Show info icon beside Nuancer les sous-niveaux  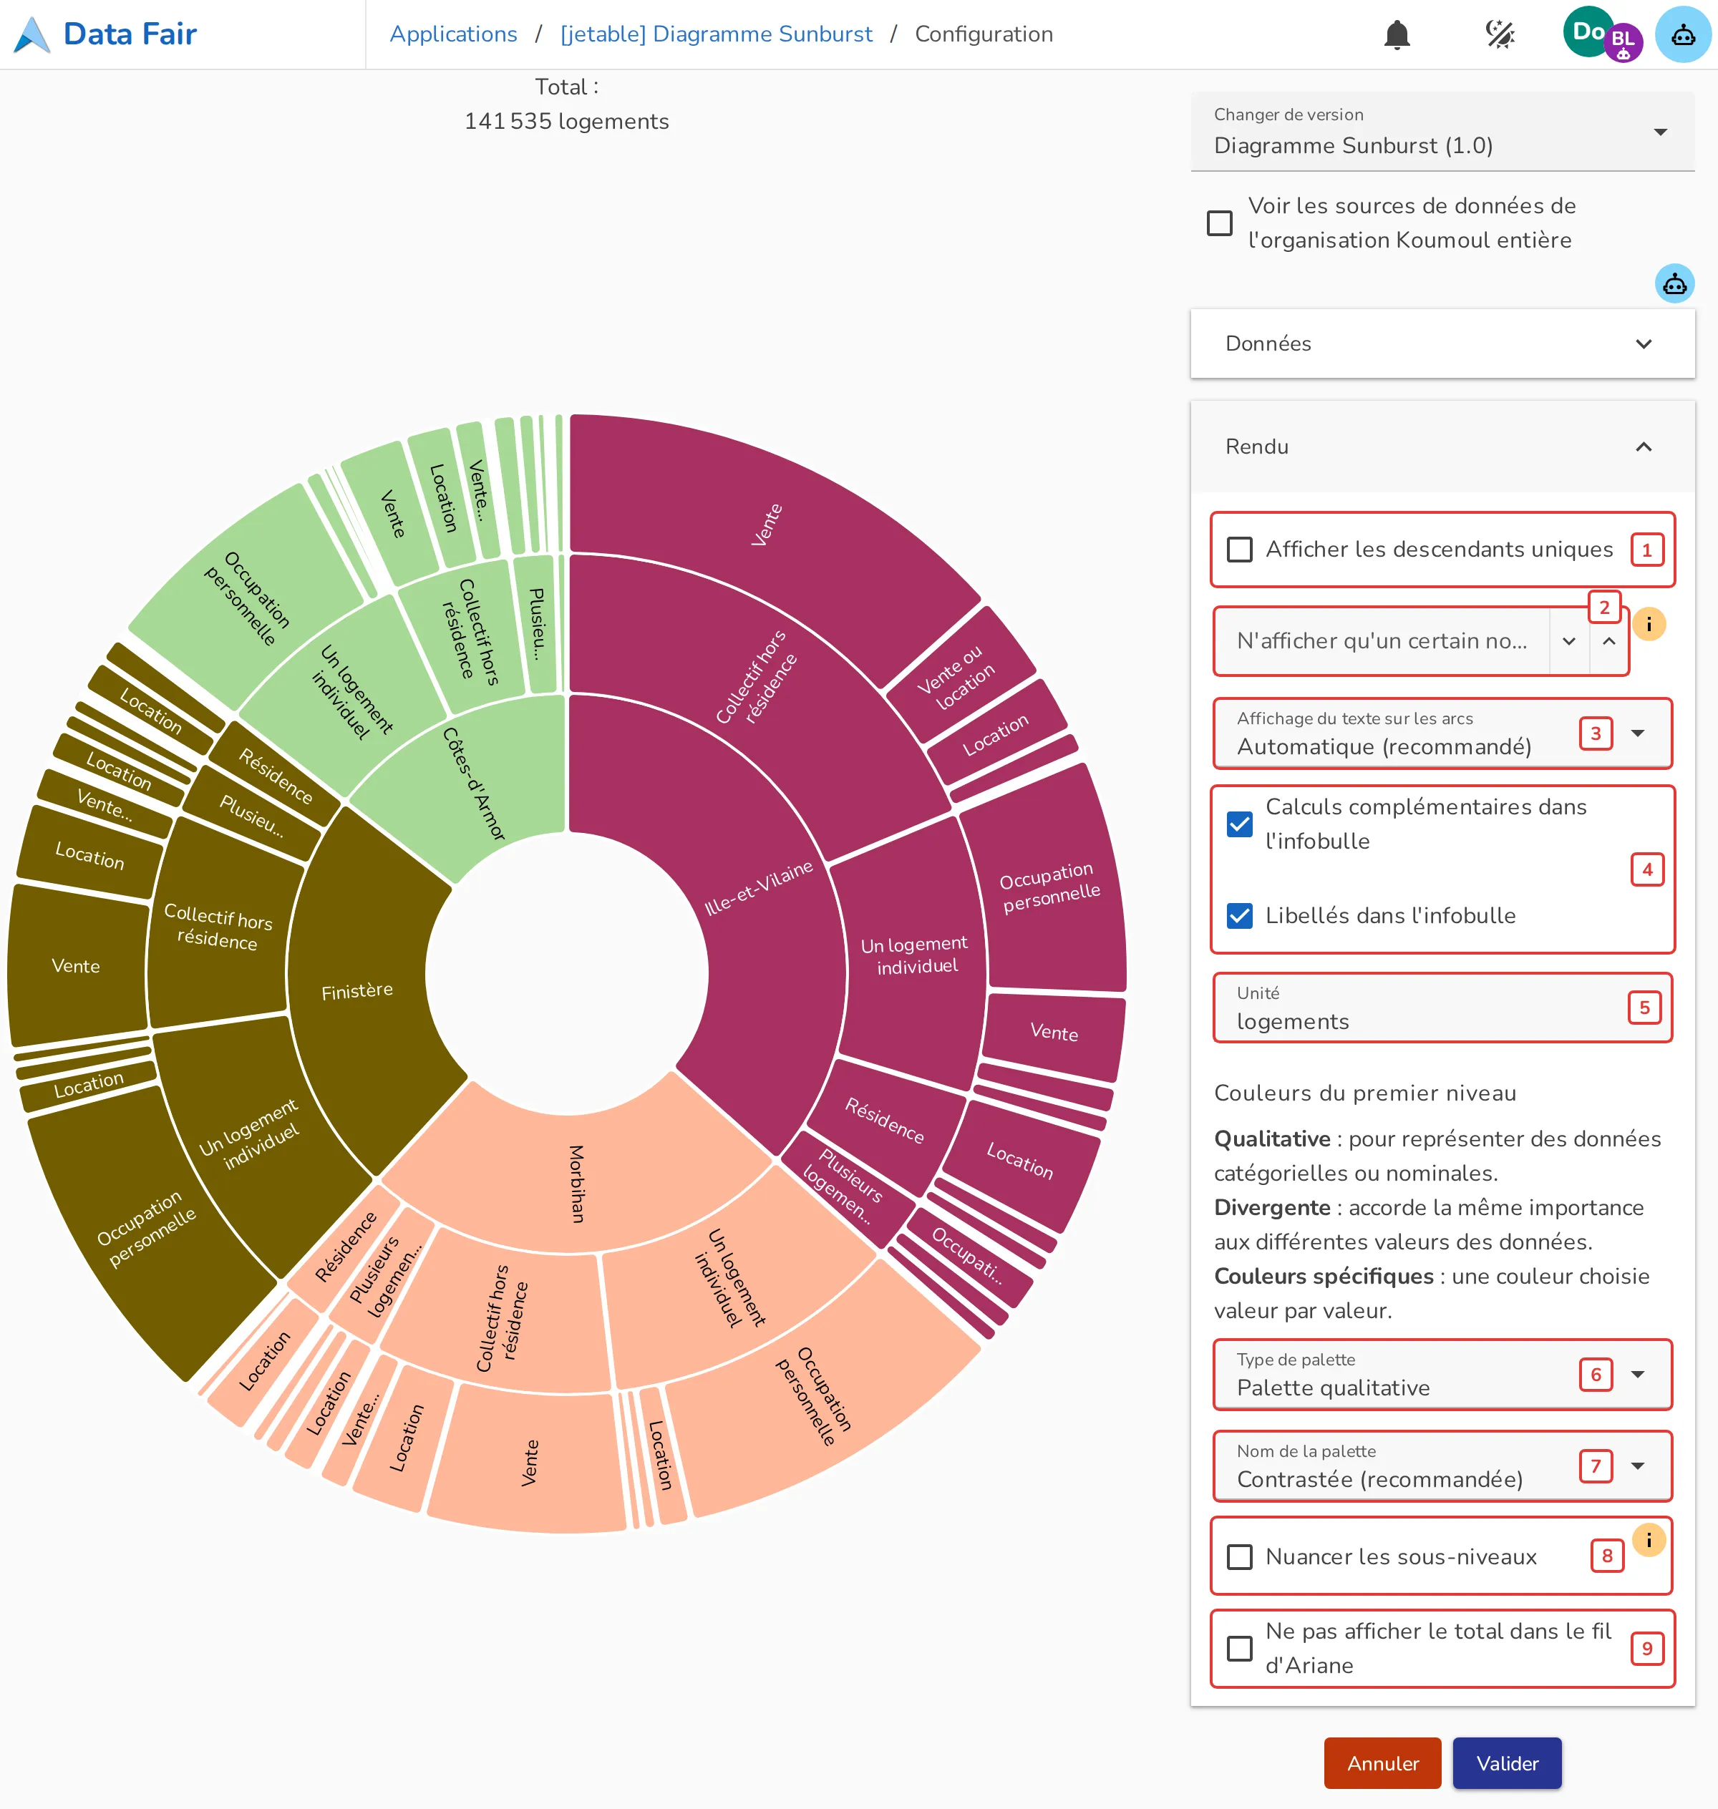click(1649, 1540)
